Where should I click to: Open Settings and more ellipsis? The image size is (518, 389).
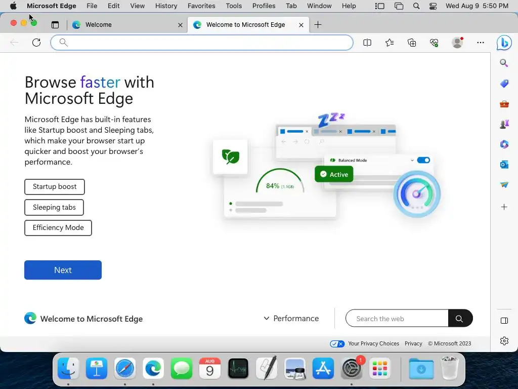click(x=481, y=43)
